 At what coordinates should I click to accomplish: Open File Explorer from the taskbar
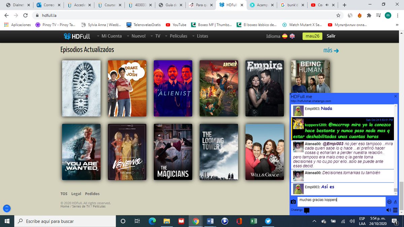point(167,221)
